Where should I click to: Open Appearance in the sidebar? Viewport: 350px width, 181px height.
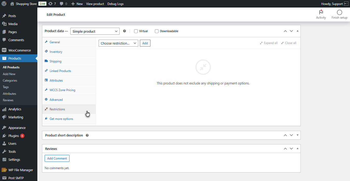(19, 128)
